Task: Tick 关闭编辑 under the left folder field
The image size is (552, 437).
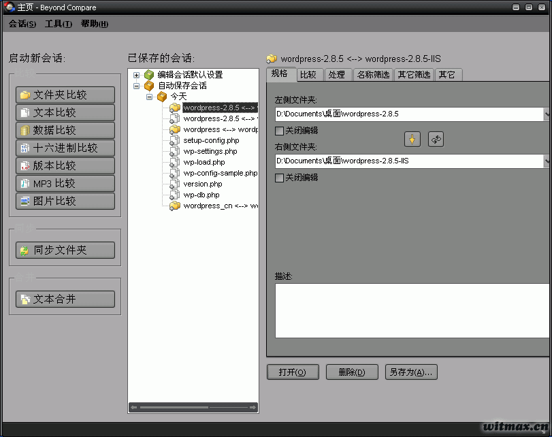Action: (279, 131)
